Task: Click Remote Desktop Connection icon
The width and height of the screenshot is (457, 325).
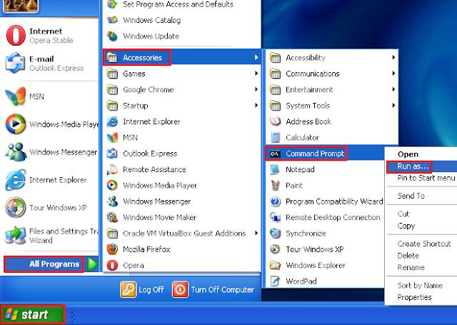Action: pyautogui.click(x=275, y=217)
